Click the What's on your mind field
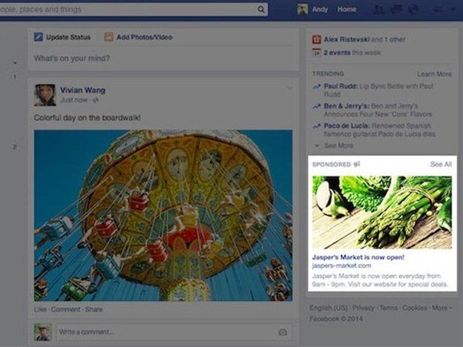The height and width of the screenshot is (347, 463). tap(163, 58)
